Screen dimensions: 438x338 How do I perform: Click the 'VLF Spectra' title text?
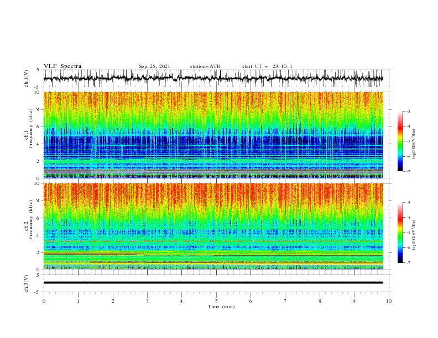pos(62,66)
